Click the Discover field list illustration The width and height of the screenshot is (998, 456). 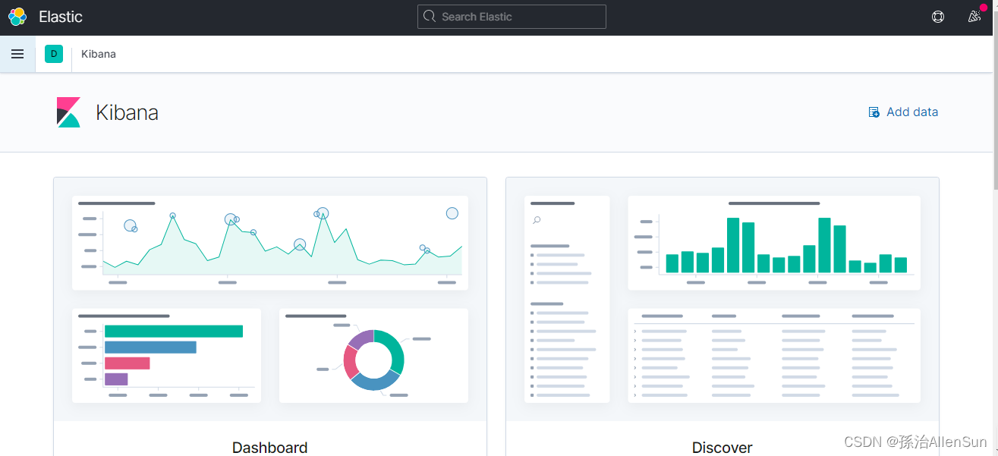[x=567, y=299]
